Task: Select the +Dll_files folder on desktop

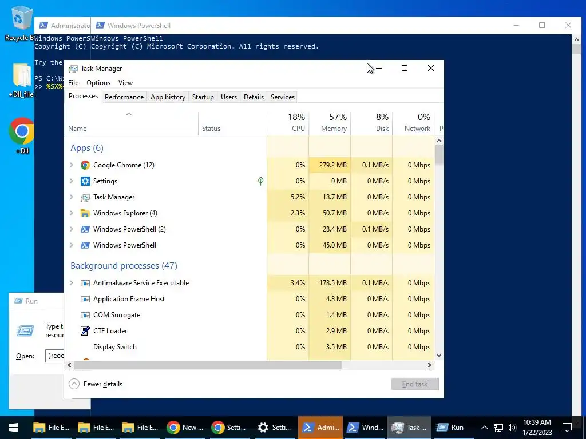Action: click(x=21, y=80)
